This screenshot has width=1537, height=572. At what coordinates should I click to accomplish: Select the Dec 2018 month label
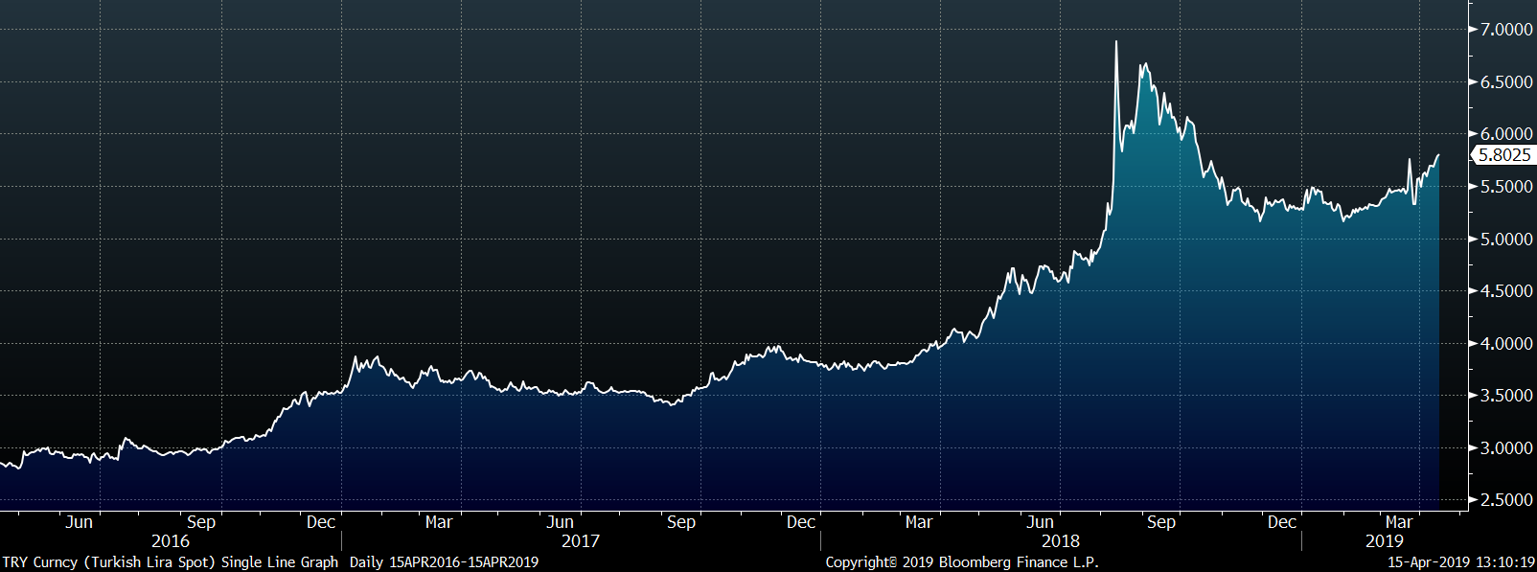(x=1281, y=522)
